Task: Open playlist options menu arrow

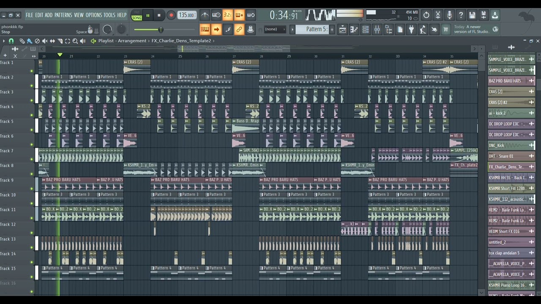Action: click(x=4, y=41)
